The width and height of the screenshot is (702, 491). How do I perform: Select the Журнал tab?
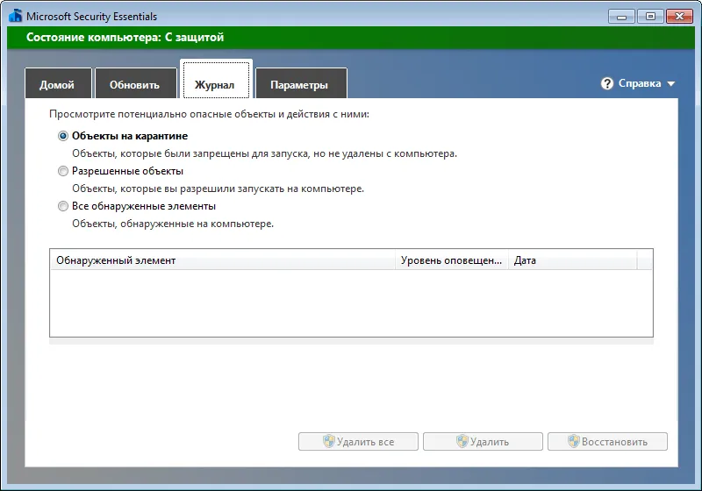pos(216,80)
